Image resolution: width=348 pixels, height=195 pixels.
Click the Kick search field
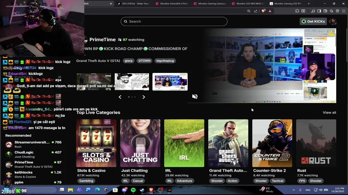click(174, 21)
